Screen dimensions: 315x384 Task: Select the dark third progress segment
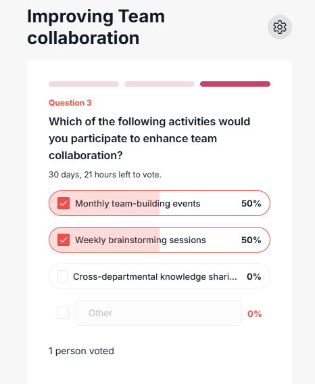coord(235,84)
